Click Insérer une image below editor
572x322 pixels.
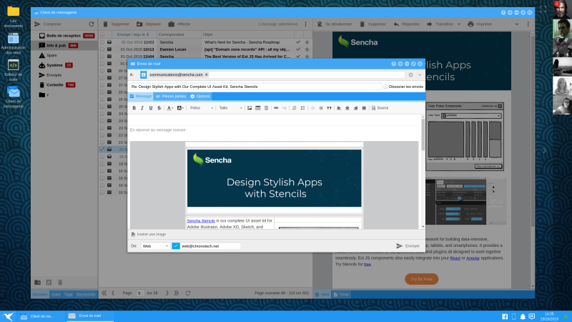[x=149, y=235]
